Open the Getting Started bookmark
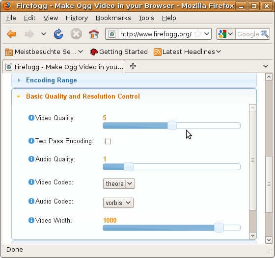The width and height of the screenshot is (275, 258). click(119, 52)
